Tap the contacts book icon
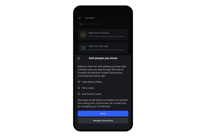Viewport: 205px width, 137px height. pyautogui.click(x=83, y=35)
